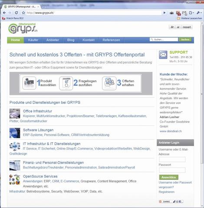
Task: Open the ERP-Systeme link
Action: click(33, 135)
